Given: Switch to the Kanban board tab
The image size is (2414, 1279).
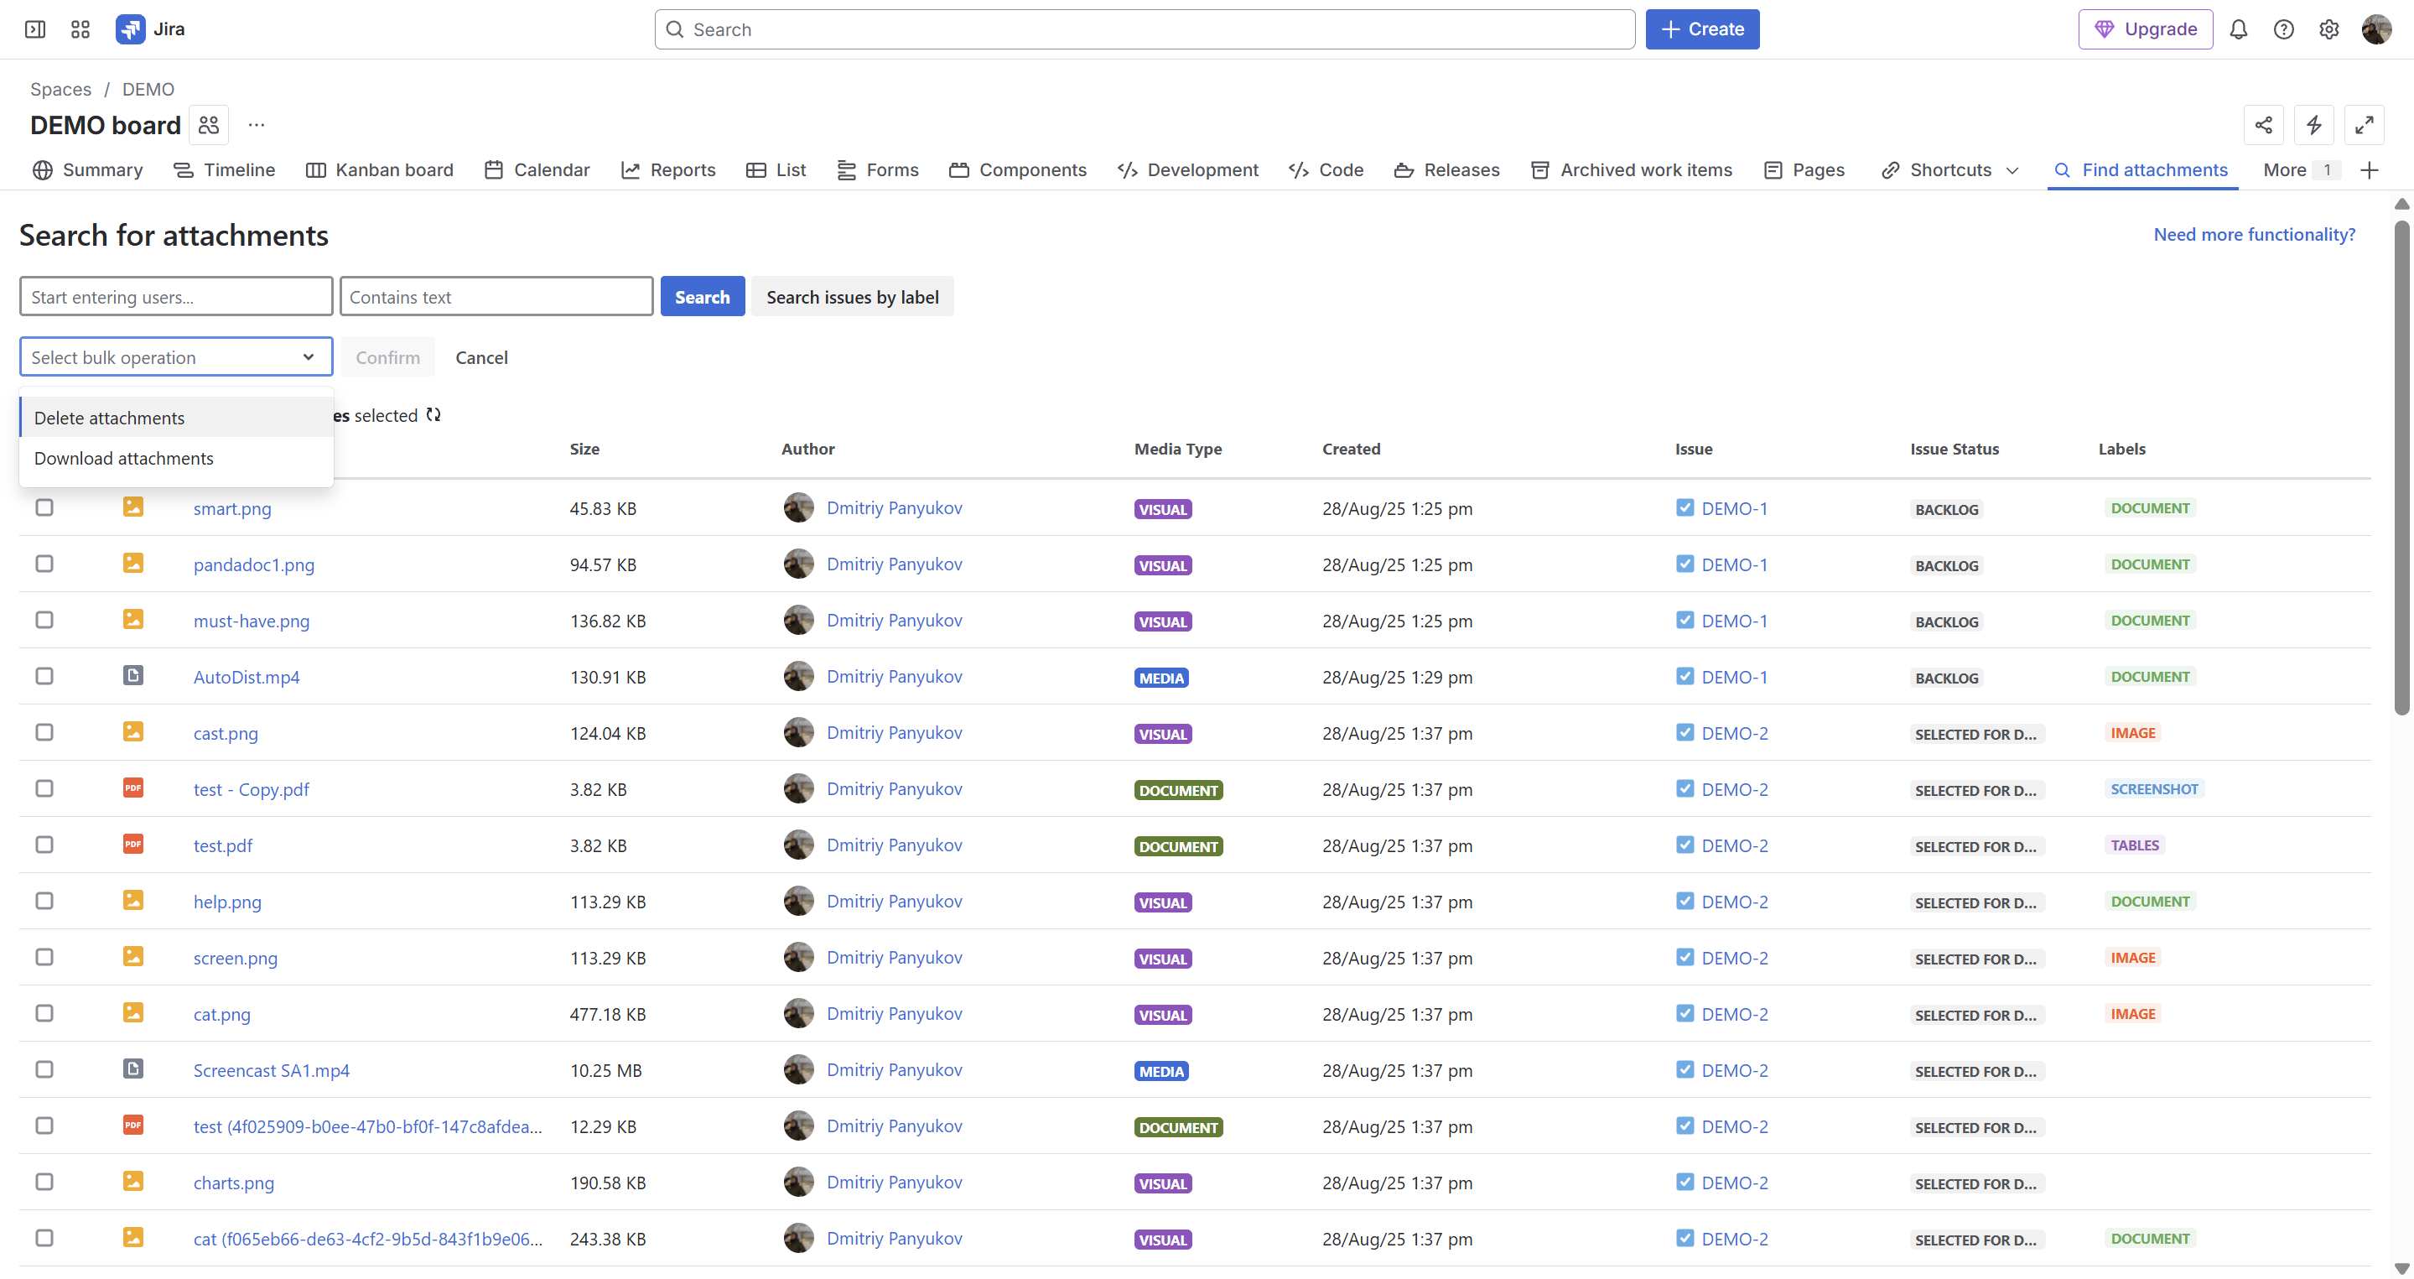Looking at the screenshot, I should (x=380, y=170).
